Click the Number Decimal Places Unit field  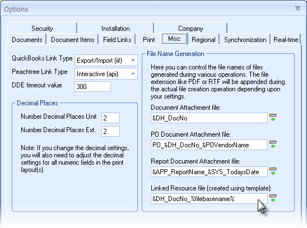110,118
